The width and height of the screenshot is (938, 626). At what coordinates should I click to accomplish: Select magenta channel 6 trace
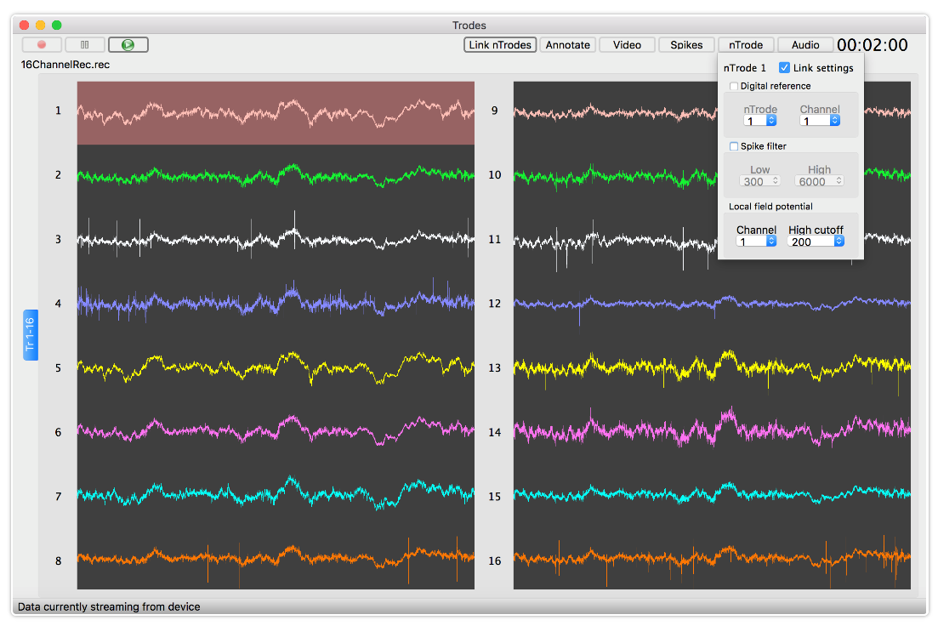point(276,431)
